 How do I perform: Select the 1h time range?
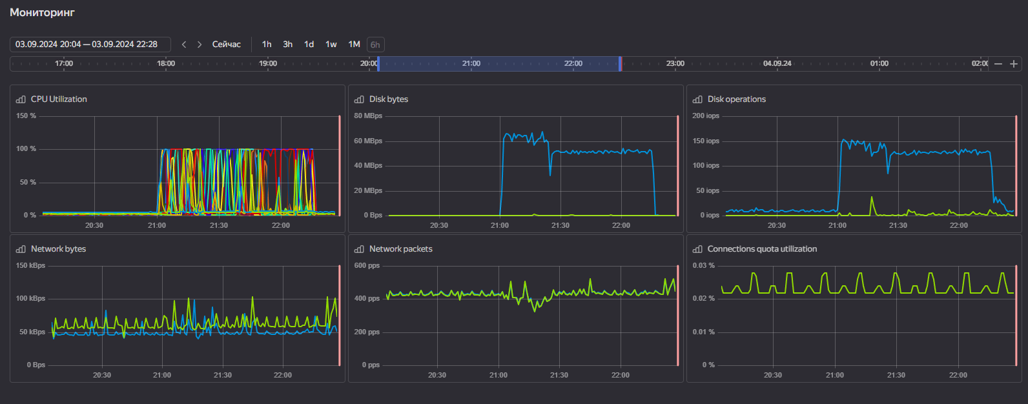click(267, 45)
